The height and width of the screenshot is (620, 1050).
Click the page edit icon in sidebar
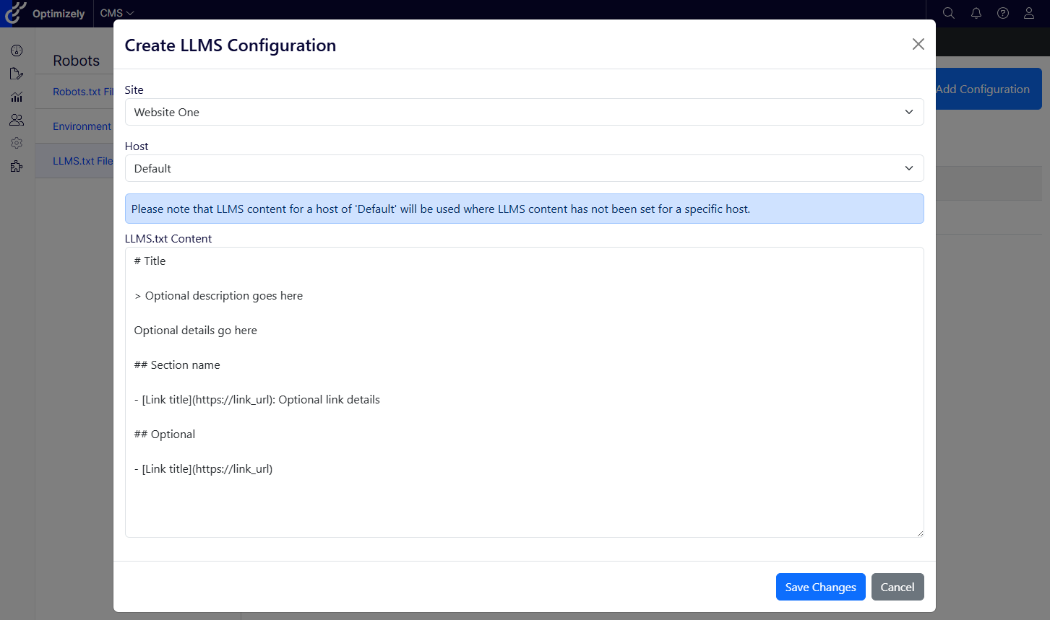(x=17, y=74)
